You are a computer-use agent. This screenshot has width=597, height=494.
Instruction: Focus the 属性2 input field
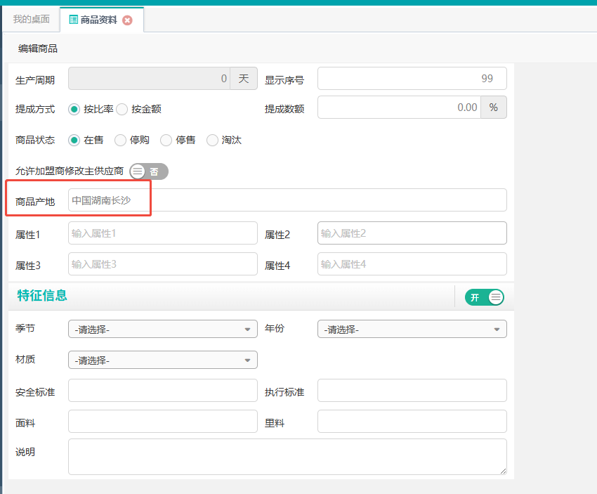pyautogui.click(x=412, y=233)
